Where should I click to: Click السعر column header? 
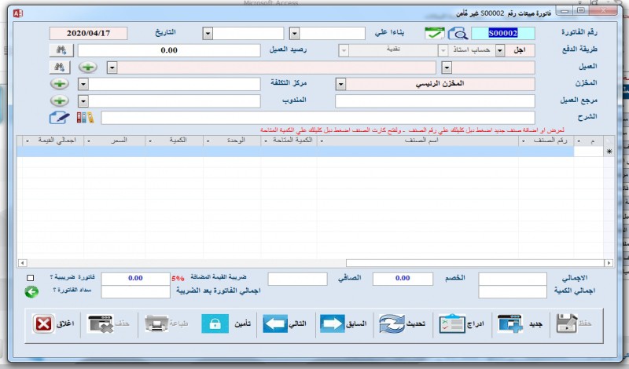point(115,141)
